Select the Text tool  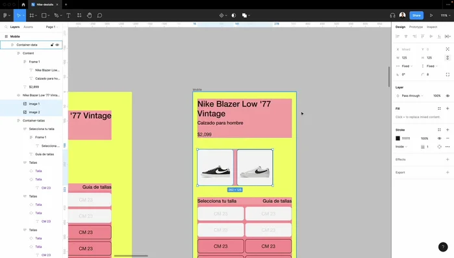tap(68, 16)
